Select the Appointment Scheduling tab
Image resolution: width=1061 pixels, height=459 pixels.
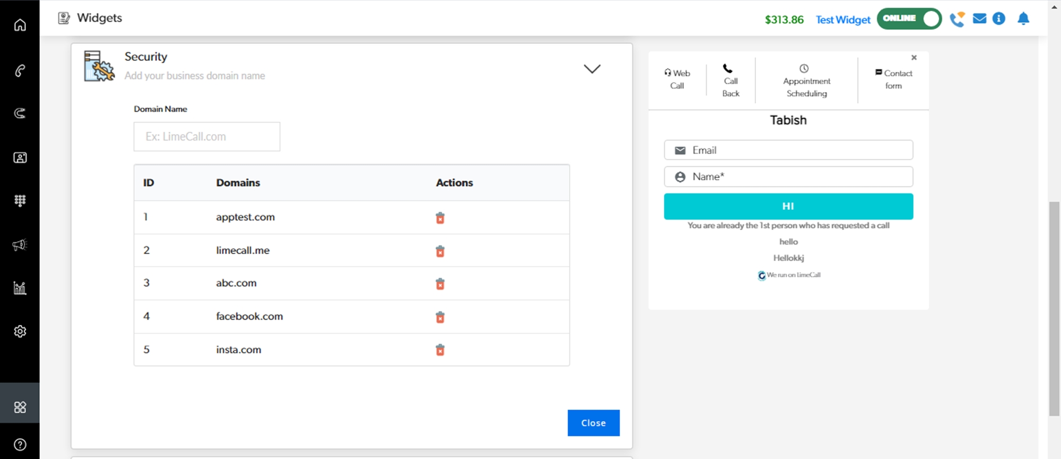coord(806,81)
